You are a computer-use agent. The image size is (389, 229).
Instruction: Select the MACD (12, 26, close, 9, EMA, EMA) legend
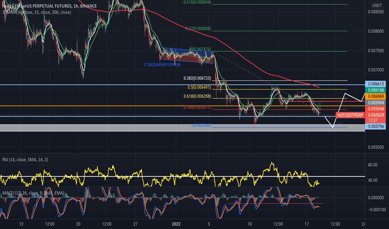33,193
